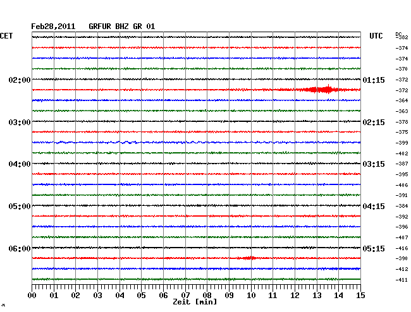Click the DC offset value -416

[402, 248]
